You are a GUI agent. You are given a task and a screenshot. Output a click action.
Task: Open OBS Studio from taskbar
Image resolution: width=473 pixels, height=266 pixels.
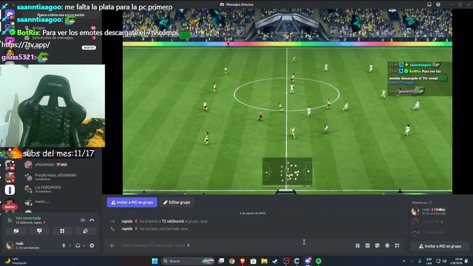[286, 261]
